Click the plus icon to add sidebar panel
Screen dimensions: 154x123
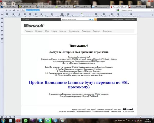[x=2, y=42]
